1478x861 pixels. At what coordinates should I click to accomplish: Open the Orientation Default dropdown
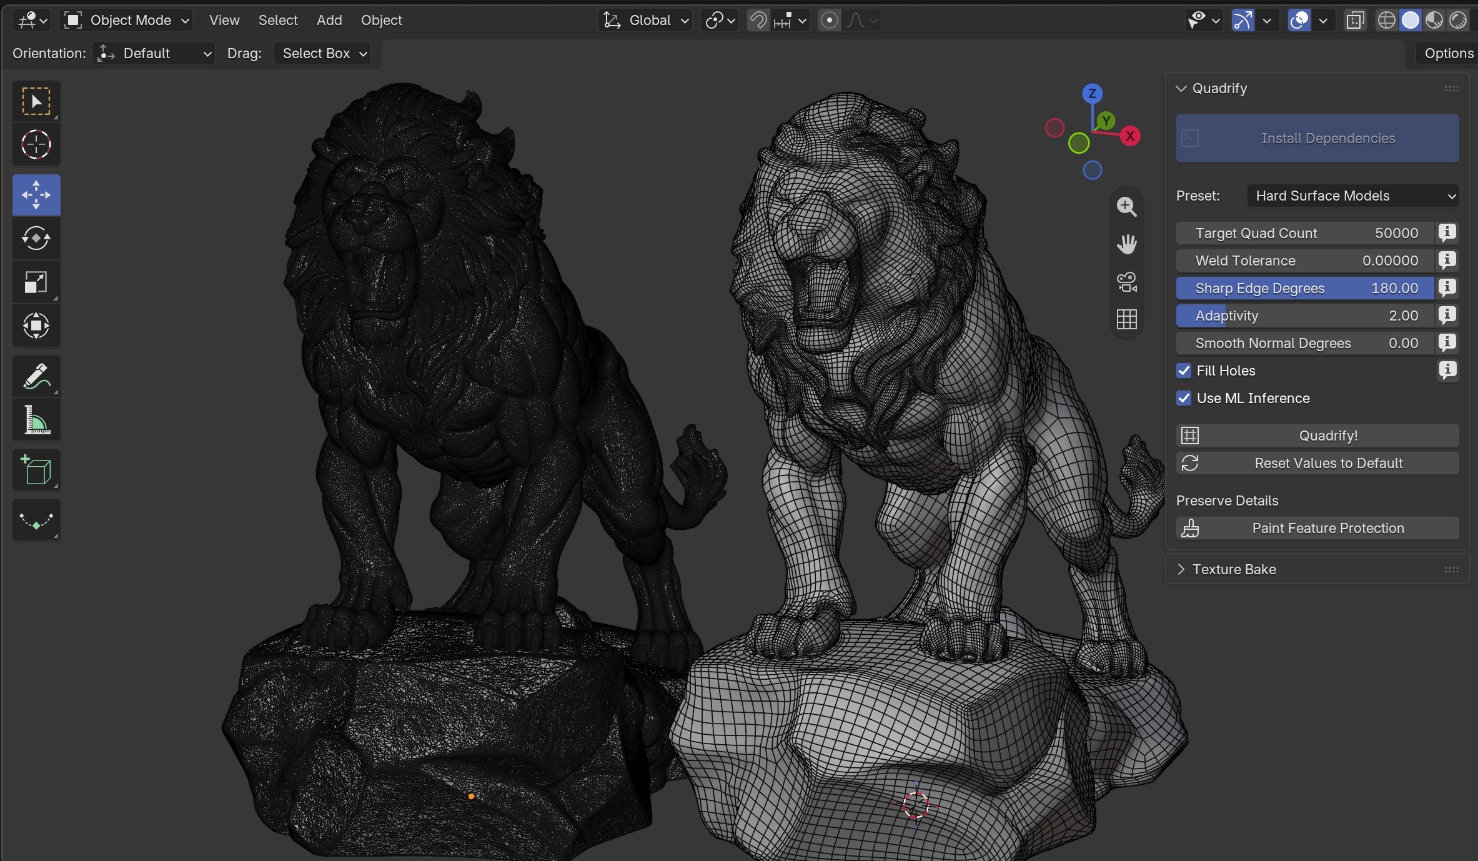154,53
